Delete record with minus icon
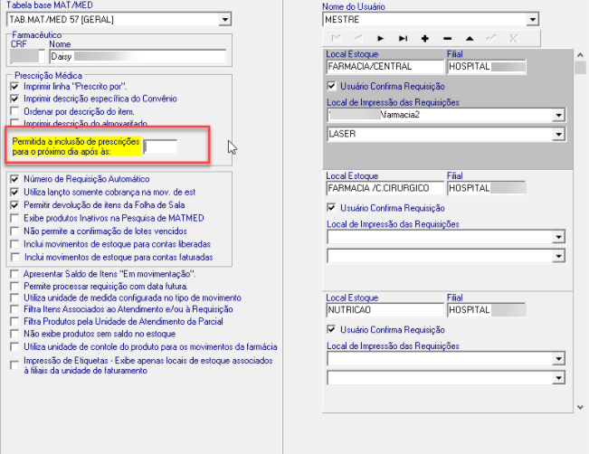Image resolution: width=589 pixels, height=454 pixels. click(x=447, y=38)
